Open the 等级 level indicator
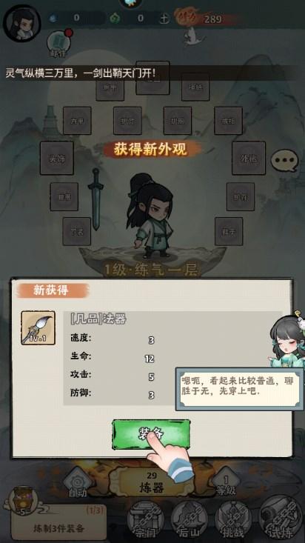This screenshot has width=305, height=543. click(x=226, y=483)
